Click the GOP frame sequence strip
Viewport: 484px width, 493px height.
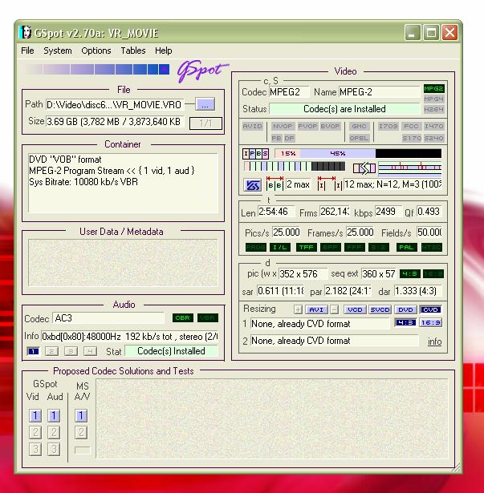point(294,166)
